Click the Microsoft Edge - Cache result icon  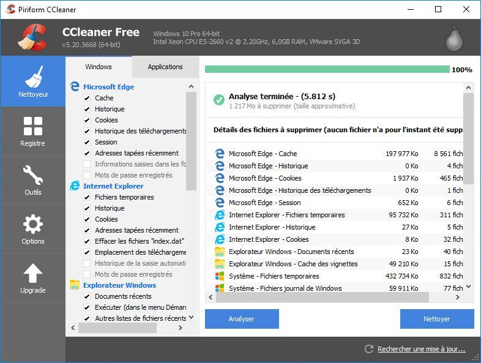(220, 154)
